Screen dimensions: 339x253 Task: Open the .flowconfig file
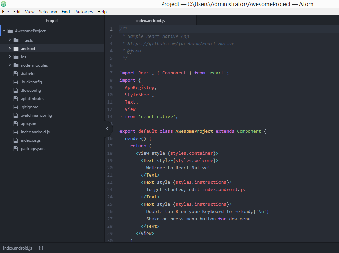pos(31,90)
